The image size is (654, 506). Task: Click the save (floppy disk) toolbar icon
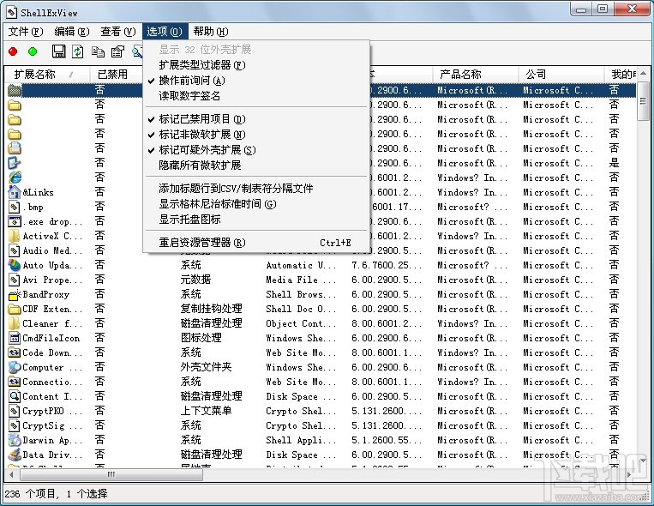click(x=58, y=51)
